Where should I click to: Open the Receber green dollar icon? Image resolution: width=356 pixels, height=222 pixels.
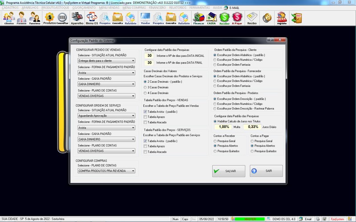[x=224, y=18]
